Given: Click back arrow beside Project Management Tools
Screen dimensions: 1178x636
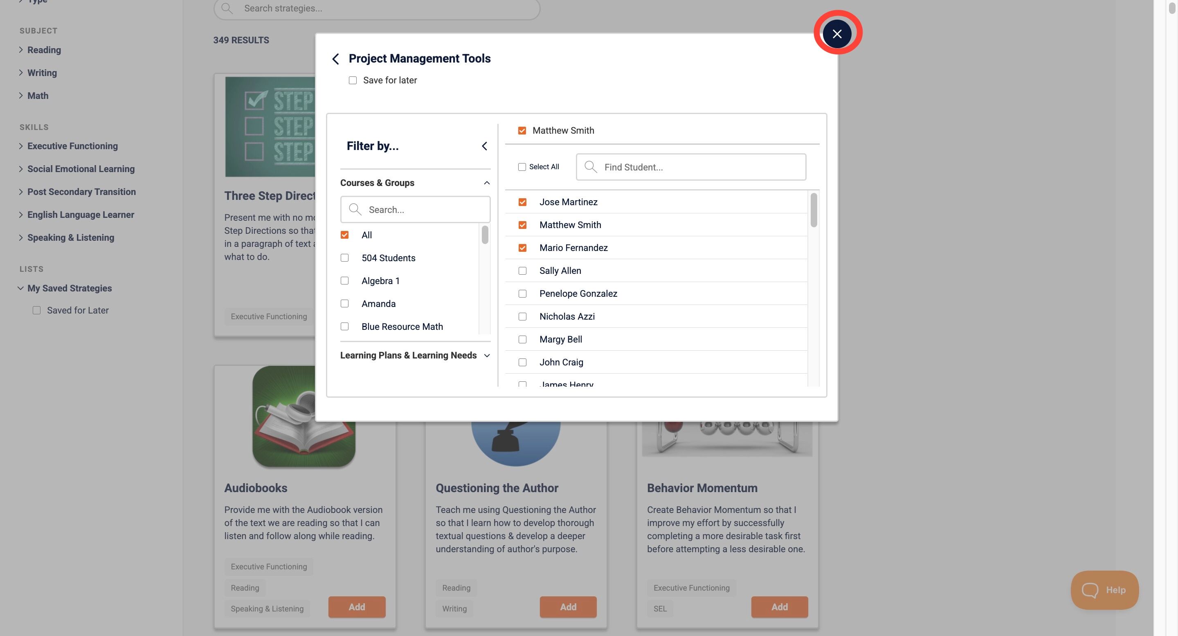Looking at the screenshot, I should click(x=336, y=59).
